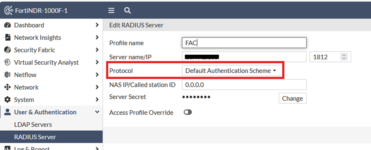Expand Security Fabric chevron
This screenshot has height=150, width=371.
click(x=97, y=50)
